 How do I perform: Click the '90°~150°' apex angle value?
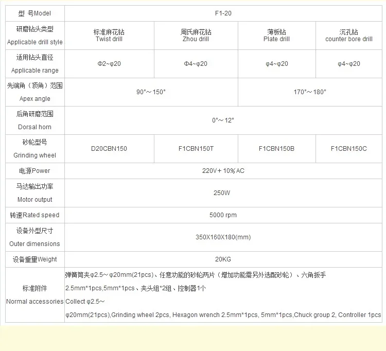(x=151, y=92)
